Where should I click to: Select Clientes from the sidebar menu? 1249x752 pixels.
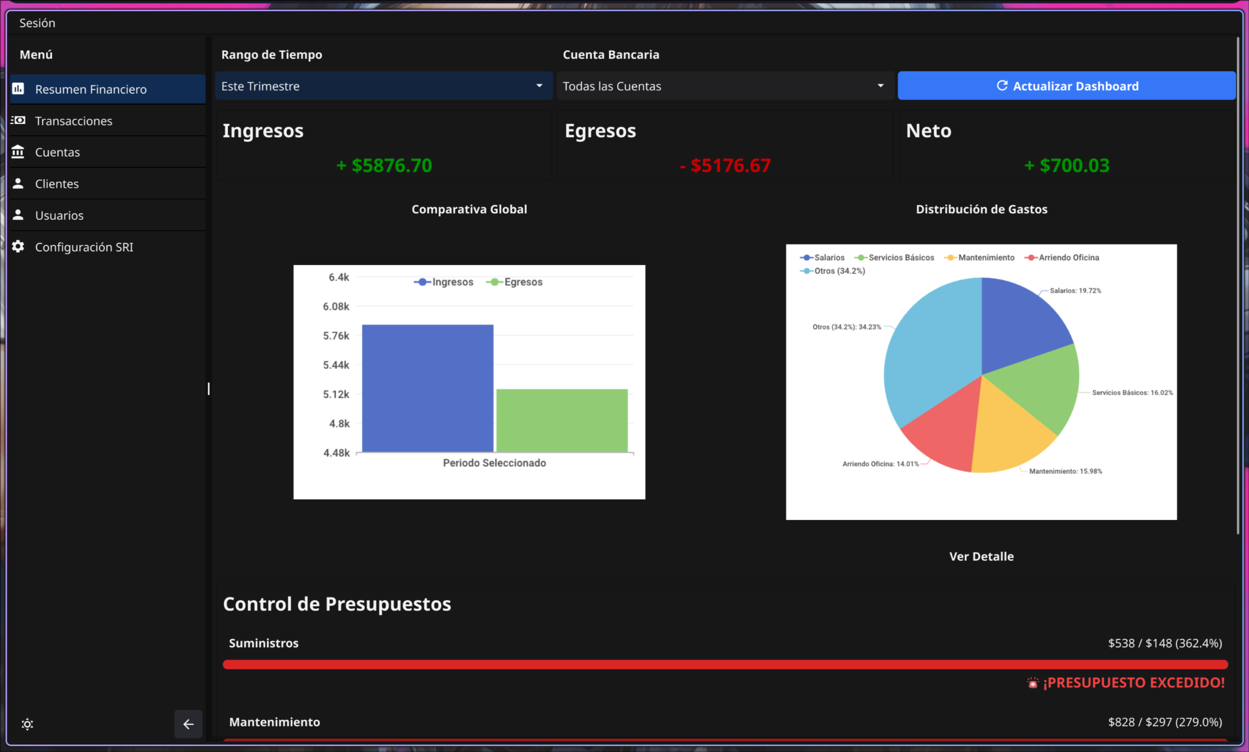click(x=57, y=183)
